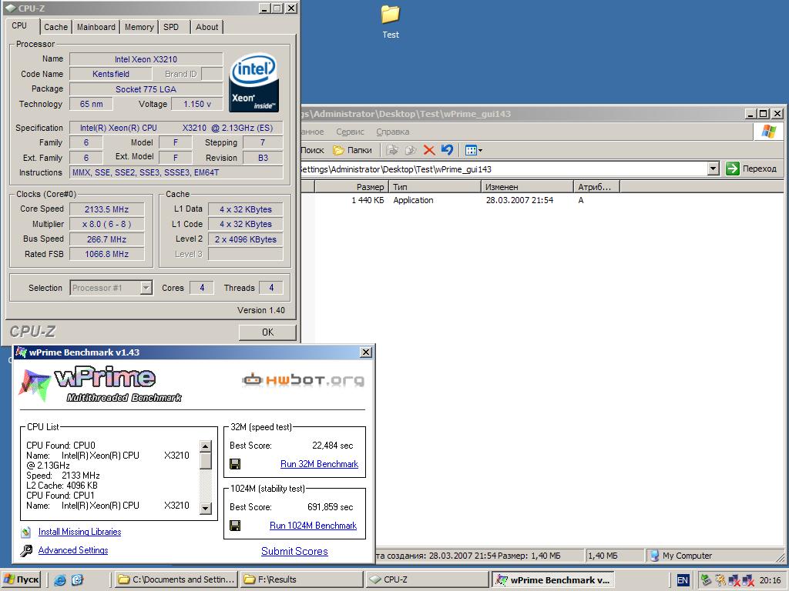Open the Test folder on the desktop
This screenshot has width=789, height=591.
(390, 21)
